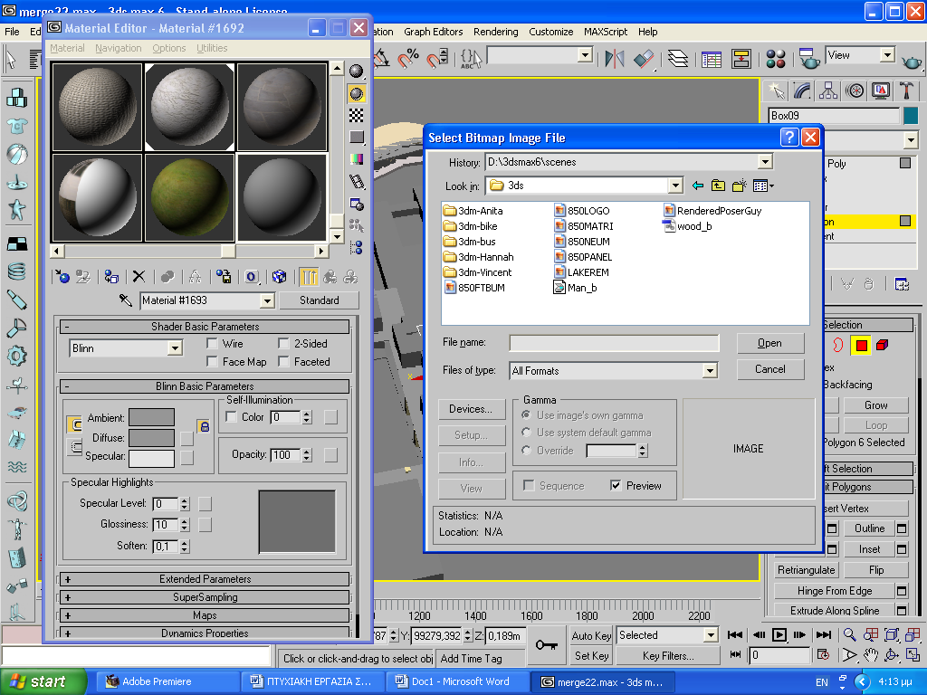The height and width of the screenshot is (695, 927).
Task: Click the Specular color swatch
Action: point(152,458)
